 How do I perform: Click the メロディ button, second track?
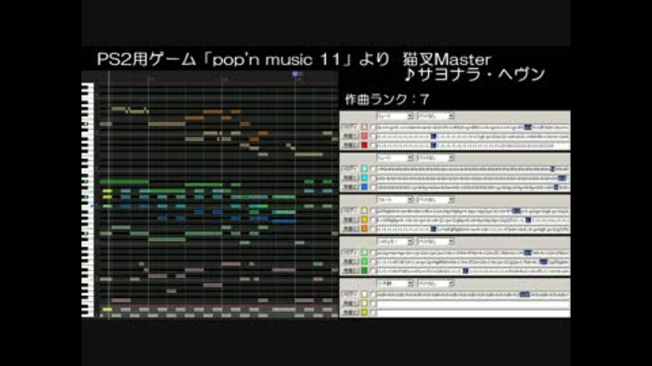click(350, 169)
